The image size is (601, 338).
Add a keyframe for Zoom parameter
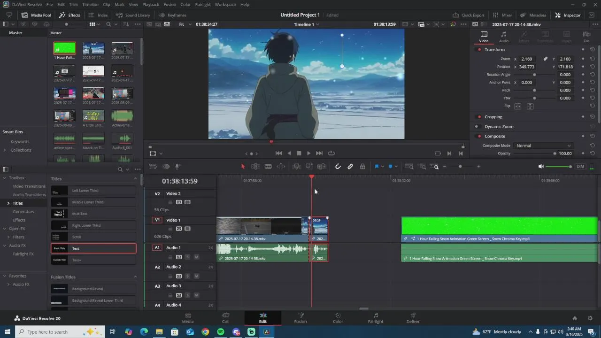(583, 59)
